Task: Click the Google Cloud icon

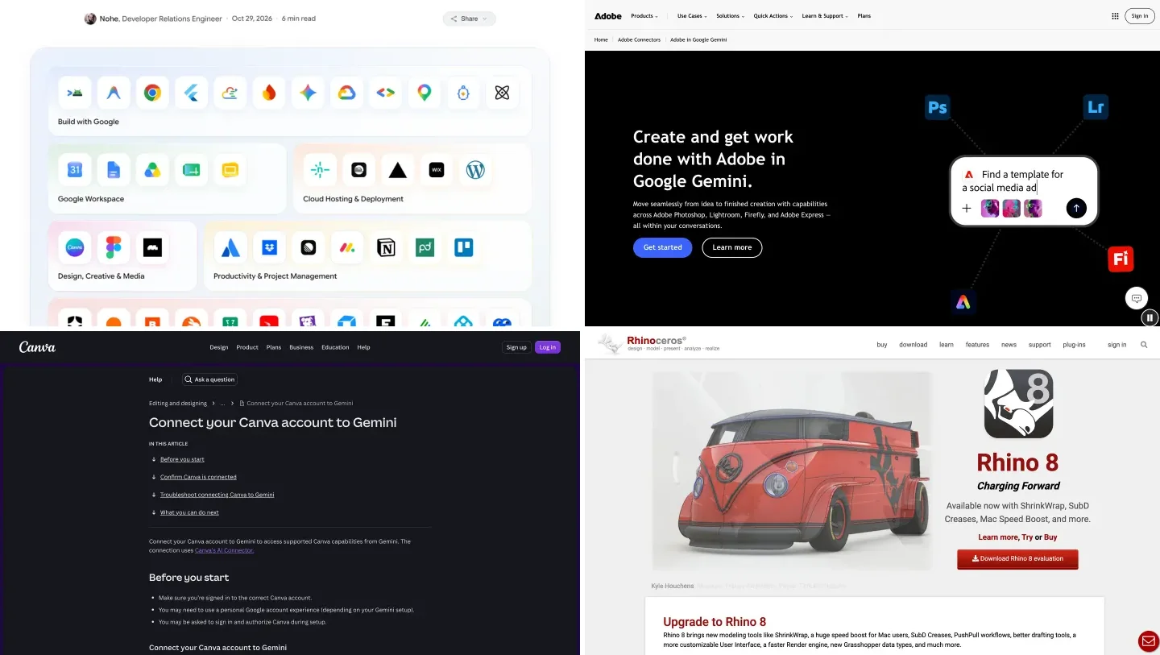Action: [x=346, y=93]
